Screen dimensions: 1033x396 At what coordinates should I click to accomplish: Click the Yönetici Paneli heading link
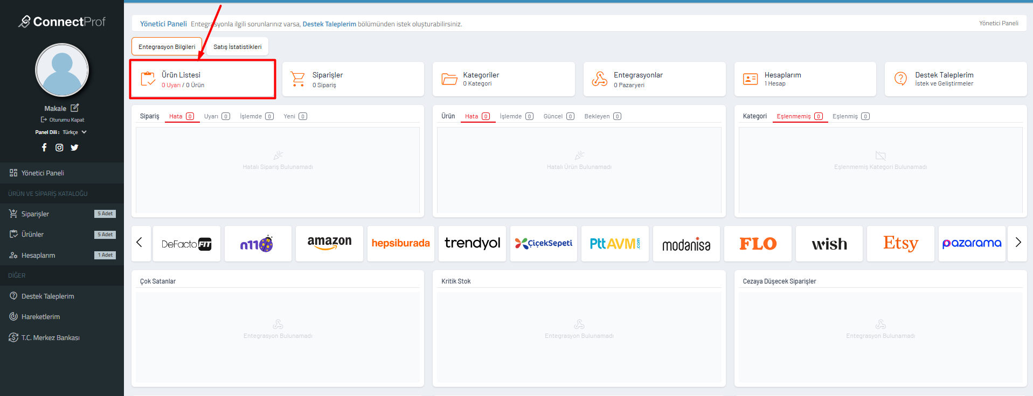(163, 24)
